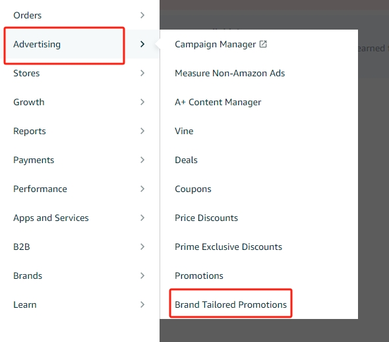Go to Coupons
The image size is (389, 342).
pyautogui.click(x=193, y=189)
